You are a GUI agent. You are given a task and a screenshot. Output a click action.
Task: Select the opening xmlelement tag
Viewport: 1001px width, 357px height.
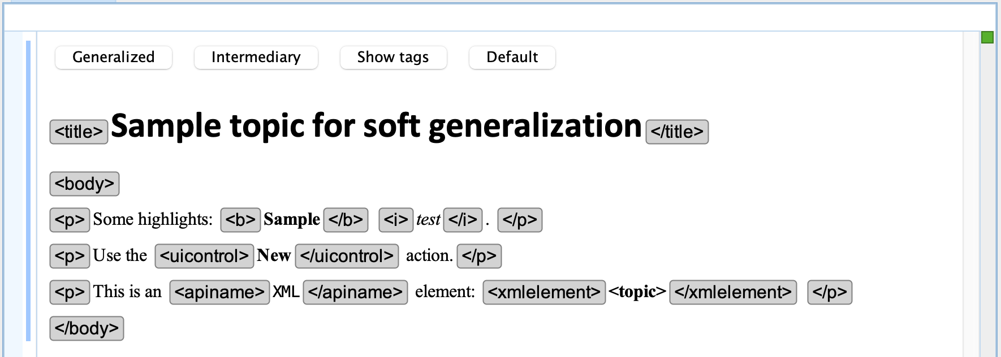[544, 292]
